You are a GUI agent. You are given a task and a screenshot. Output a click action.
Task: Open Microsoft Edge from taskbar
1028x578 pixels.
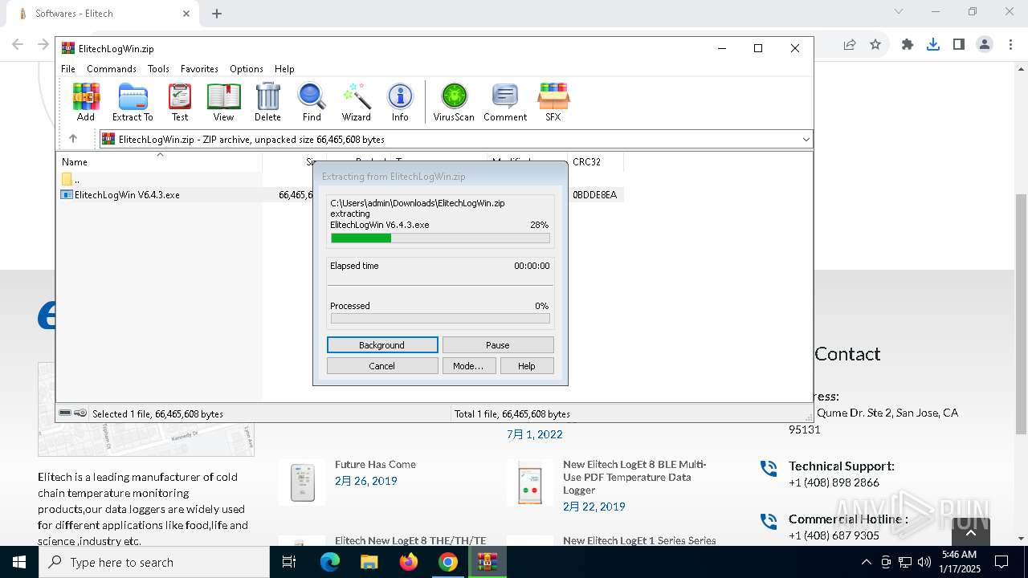coord(330,562)
